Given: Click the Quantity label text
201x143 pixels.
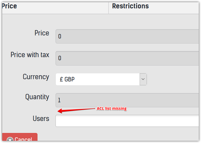Looking at the screenshot, I should [37, 97].
